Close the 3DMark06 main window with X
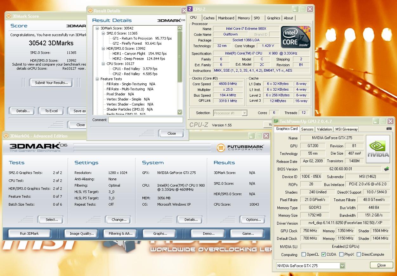The height and width of the screenshot is (276, 397). (x=266, y=136)
